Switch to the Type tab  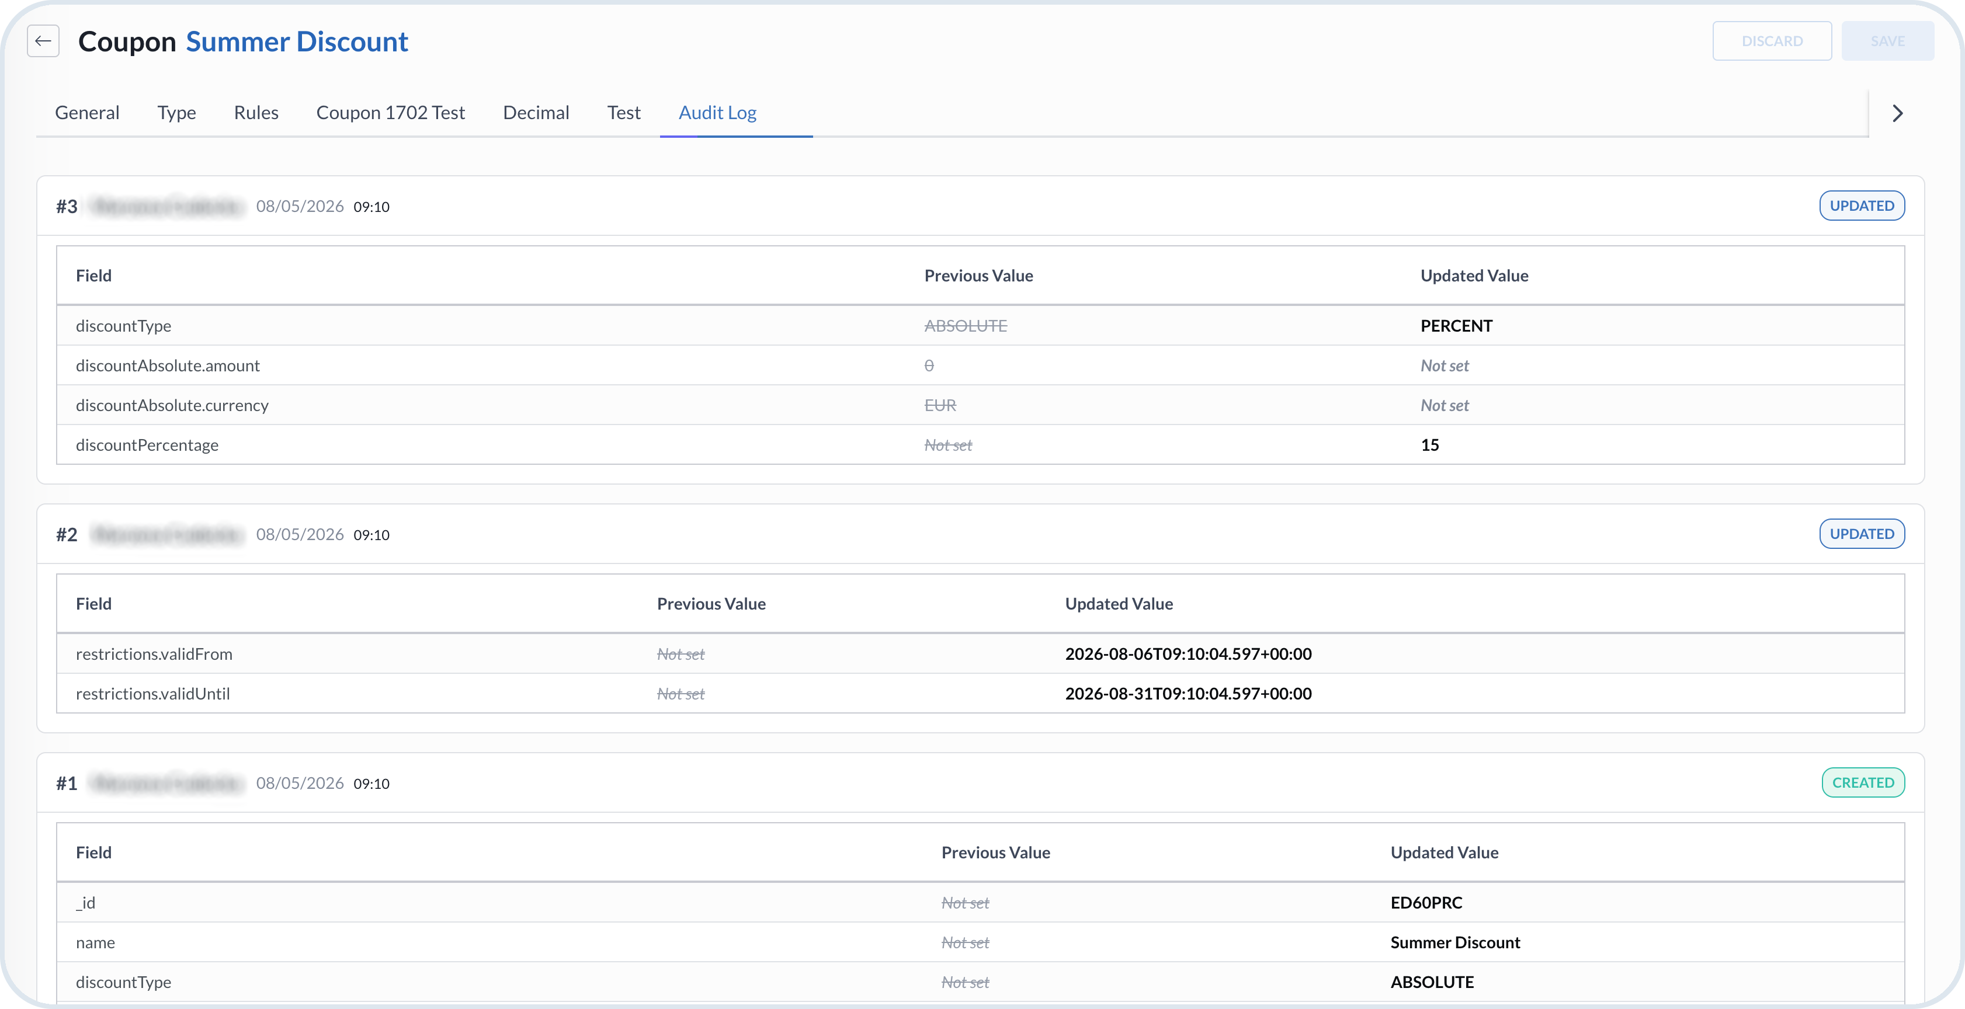pos(176,113)
